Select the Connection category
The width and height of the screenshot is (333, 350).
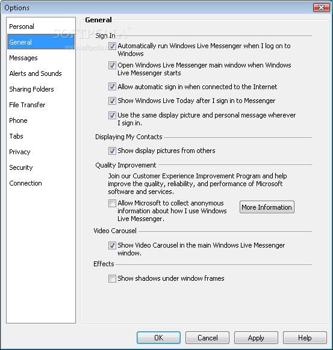point(40,183)
